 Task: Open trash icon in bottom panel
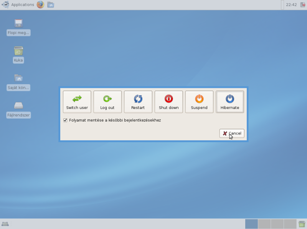point(302,224)
